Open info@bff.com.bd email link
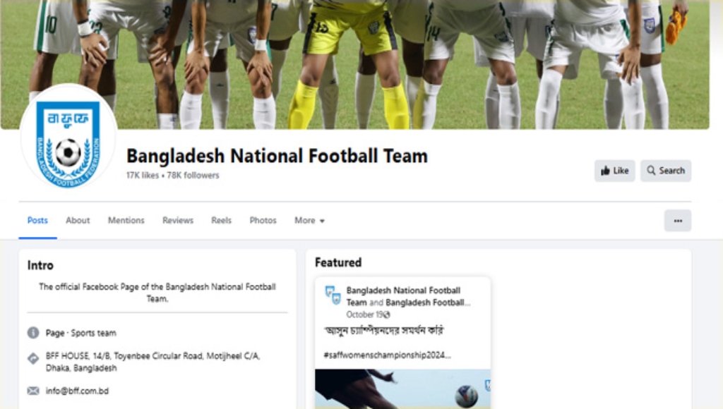This screenshot has height=409, width=723. tap(77, 391)
